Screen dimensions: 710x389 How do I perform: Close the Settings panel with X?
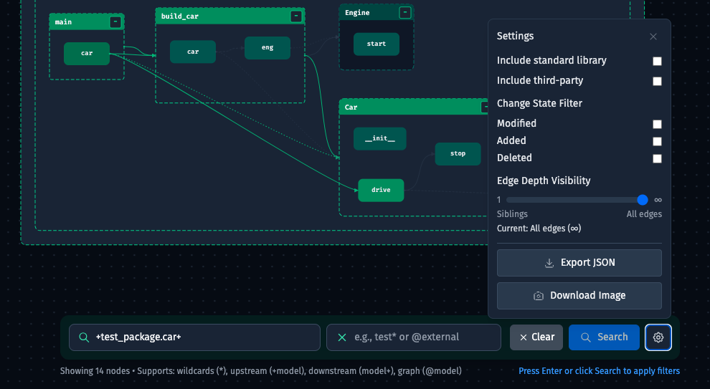click(653, 37)
